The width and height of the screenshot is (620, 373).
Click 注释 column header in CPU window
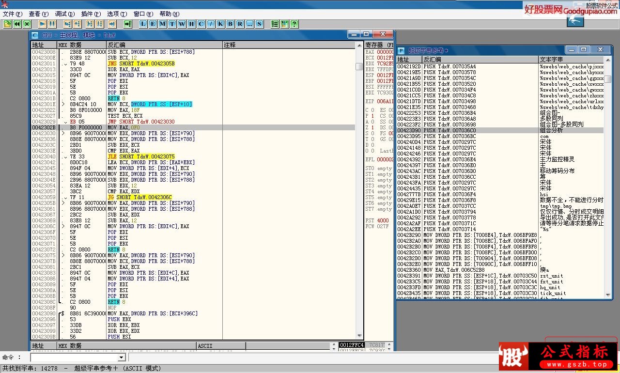(289, 45)
